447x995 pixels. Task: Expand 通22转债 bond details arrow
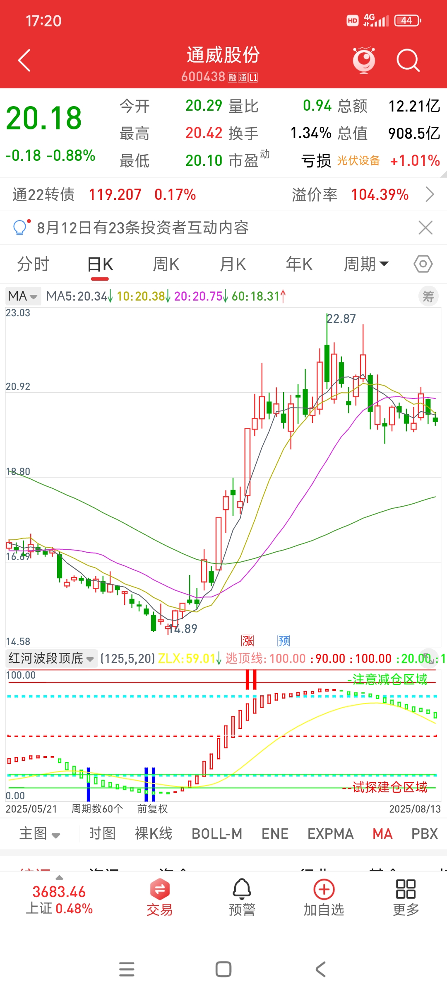coord(430,194)
